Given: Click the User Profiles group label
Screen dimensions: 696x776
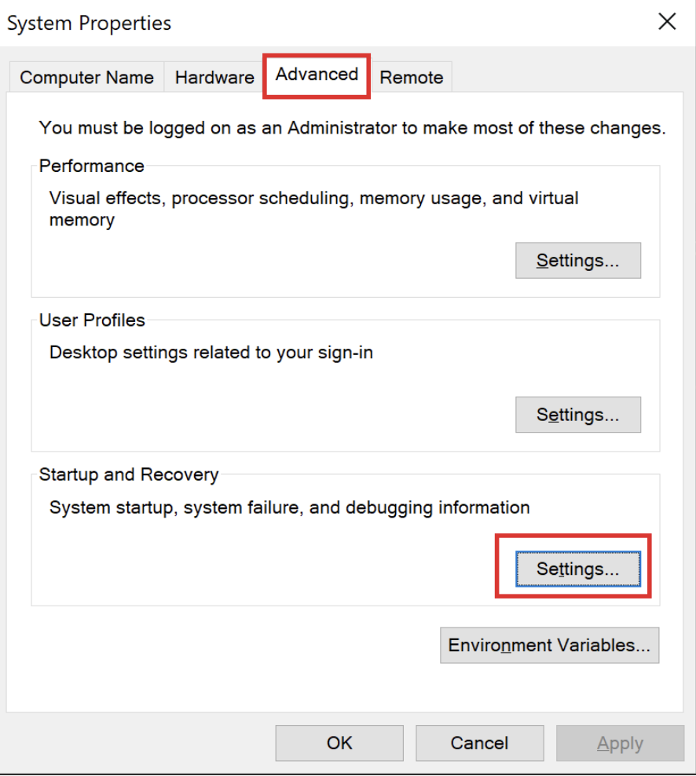Looking at the screenshot, I should [x=92, y=320].
